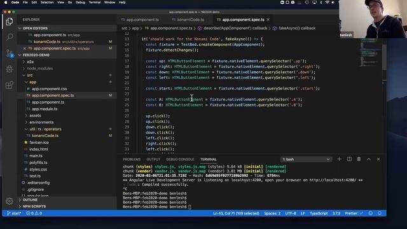
Task: Open the Extensions view
Action: (10, 85)
